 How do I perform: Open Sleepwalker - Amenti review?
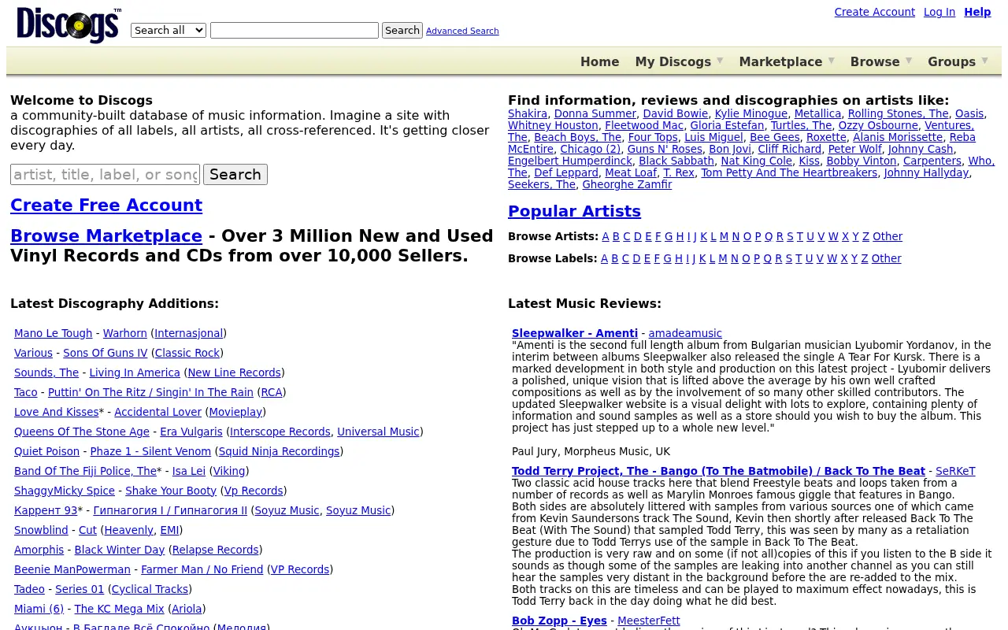(575, 333)
